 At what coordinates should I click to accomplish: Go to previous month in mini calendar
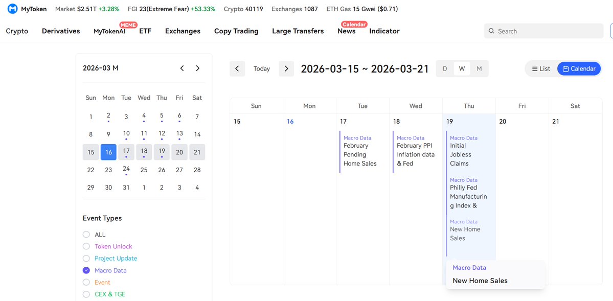pyautogui.click(x=182, y=68)
